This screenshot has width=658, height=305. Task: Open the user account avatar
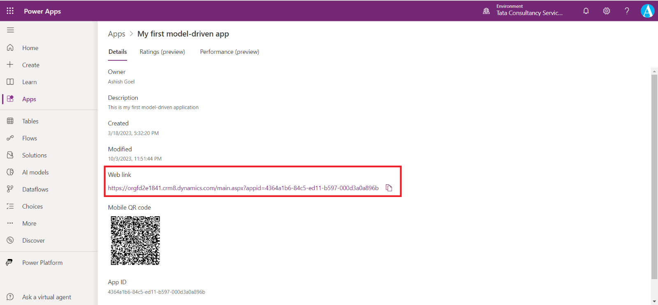pos(647,11)
